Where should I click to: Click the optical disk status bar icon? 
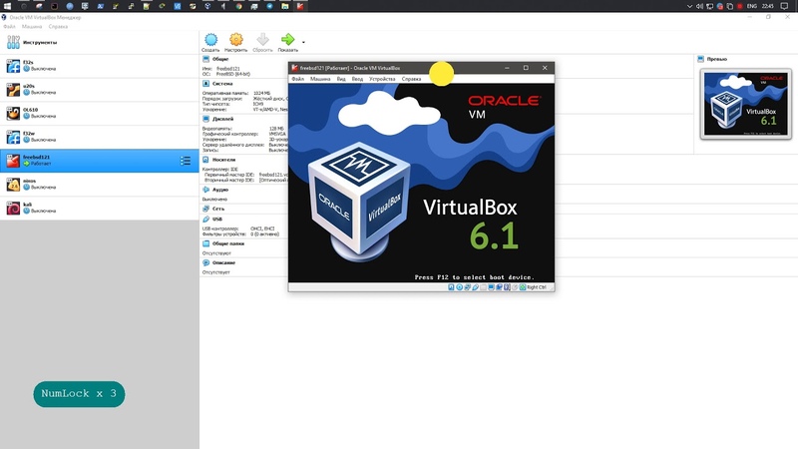460,287
